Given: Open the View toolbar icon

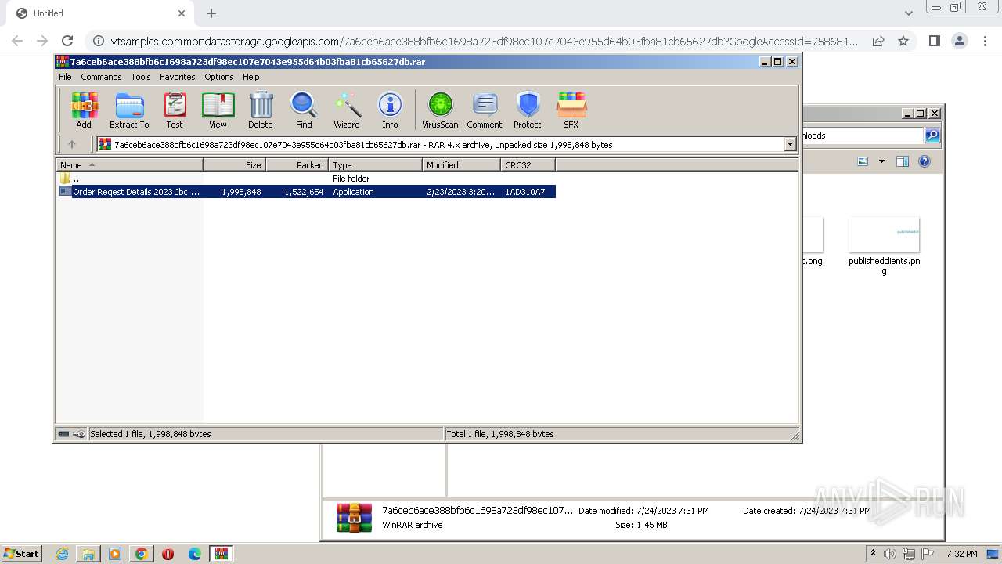Looking at the screenshot, I should pos(218,110).
